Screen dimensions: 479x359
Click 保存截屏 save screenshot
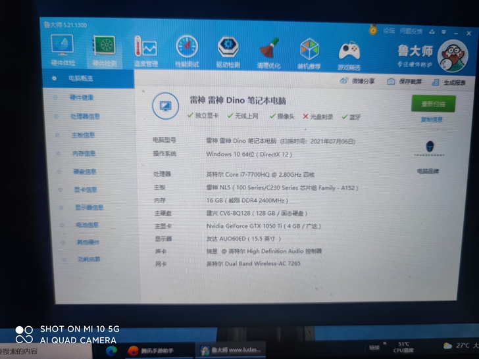pos(404,82)
